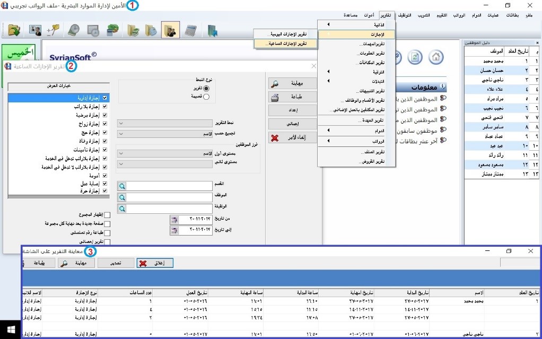Viewport: 542px width, 339px height.
Task: Enable the إظهار المجموع checkbox
Action: (x=108, y=215)
